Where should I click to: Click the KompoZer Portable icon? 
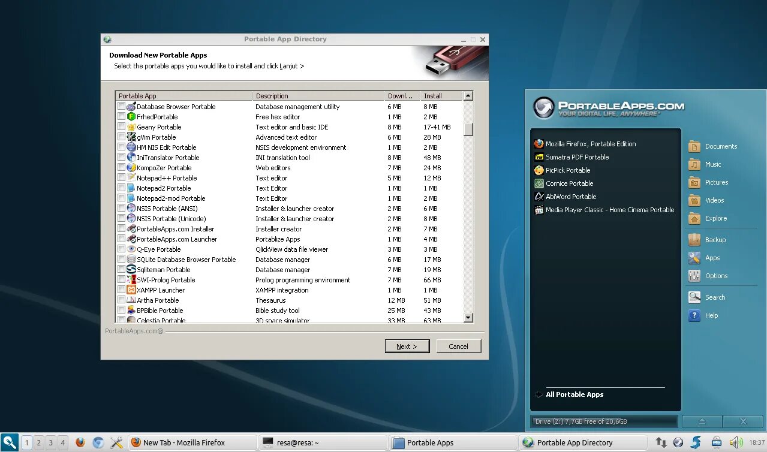(x=131, y=168)
